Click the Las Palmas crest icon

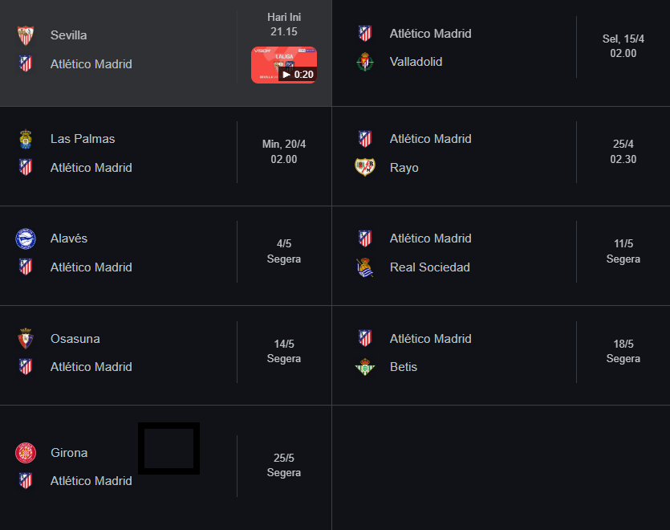(26, 139)
